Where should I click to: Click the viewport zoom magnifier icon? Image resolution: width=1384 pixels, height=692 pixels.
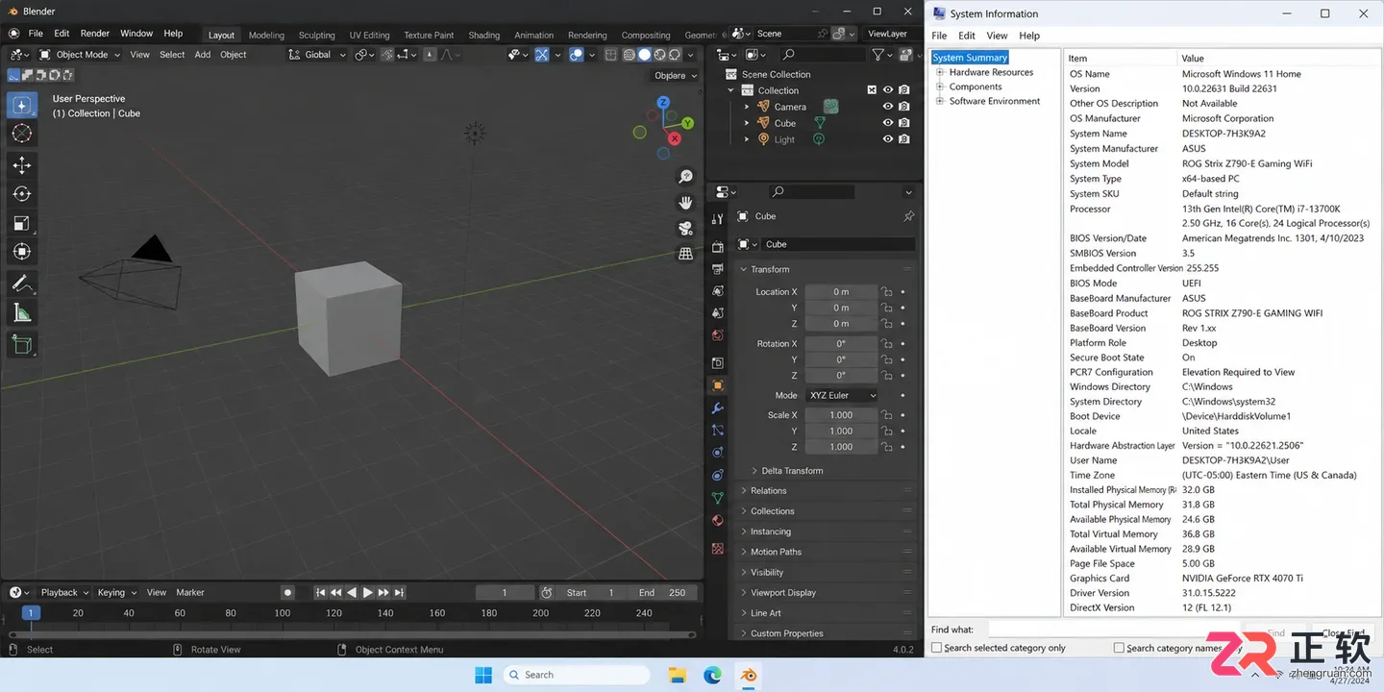[685, 177]
